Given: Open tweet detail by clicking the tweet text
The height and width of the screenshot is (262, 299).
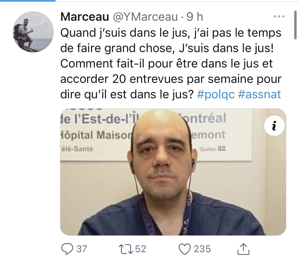Looking at the screenshot, I should [x=171, y=64].
